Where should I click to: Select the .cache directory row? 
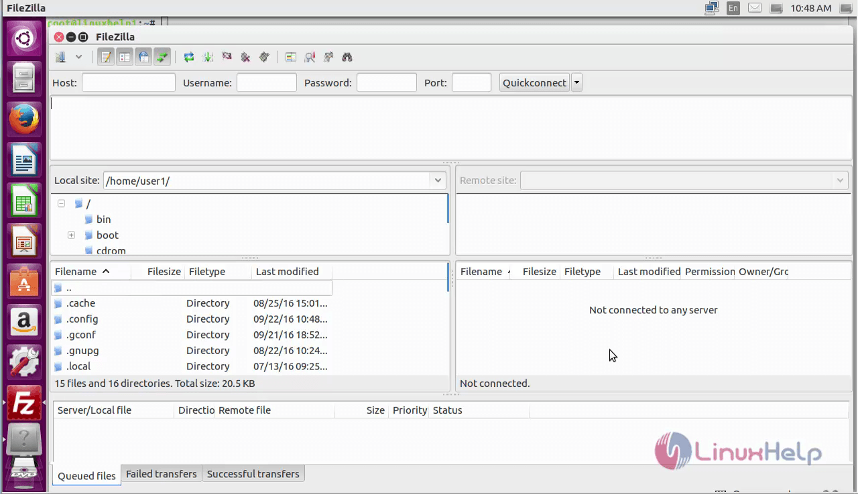(192, 303)
